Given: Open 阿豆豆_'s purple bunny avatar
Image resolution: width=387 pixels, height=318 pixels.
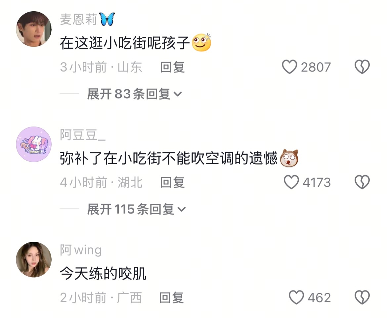Looking at the screenshot, I should pyautogui.click(x=34, y=144).
